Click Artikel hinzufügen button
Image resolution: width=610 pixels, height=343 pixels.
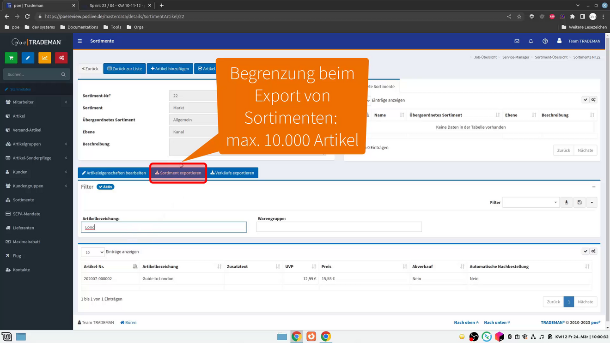click(170, 69)
